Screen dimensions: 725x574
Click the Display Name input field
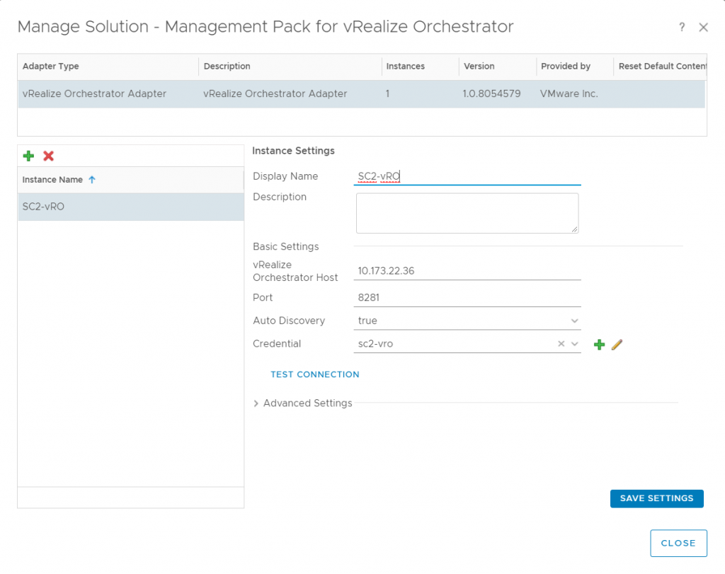click(x=467, y=177)
